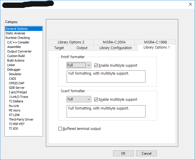Select the Library Options 1 tab
This screenshot has width=195, height=160.
click(157, 47)
